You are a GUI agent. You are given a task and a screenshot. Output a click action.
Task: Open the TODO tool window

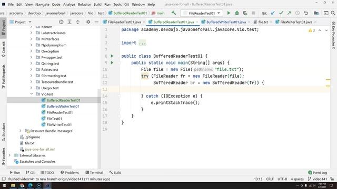click(47, 172)
